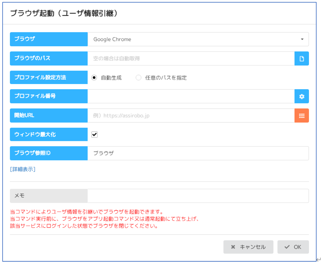Click the メモ label
The height and width of the screenshot is (262, 323).
pos(49,196)
